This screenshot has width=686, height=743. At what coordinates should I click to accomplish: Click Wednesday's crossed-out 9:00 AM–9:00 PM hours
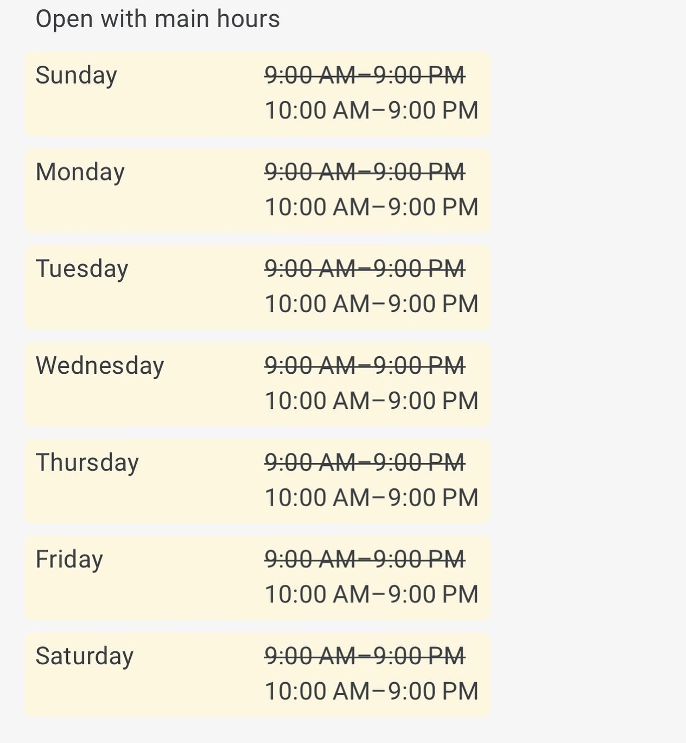365,366
